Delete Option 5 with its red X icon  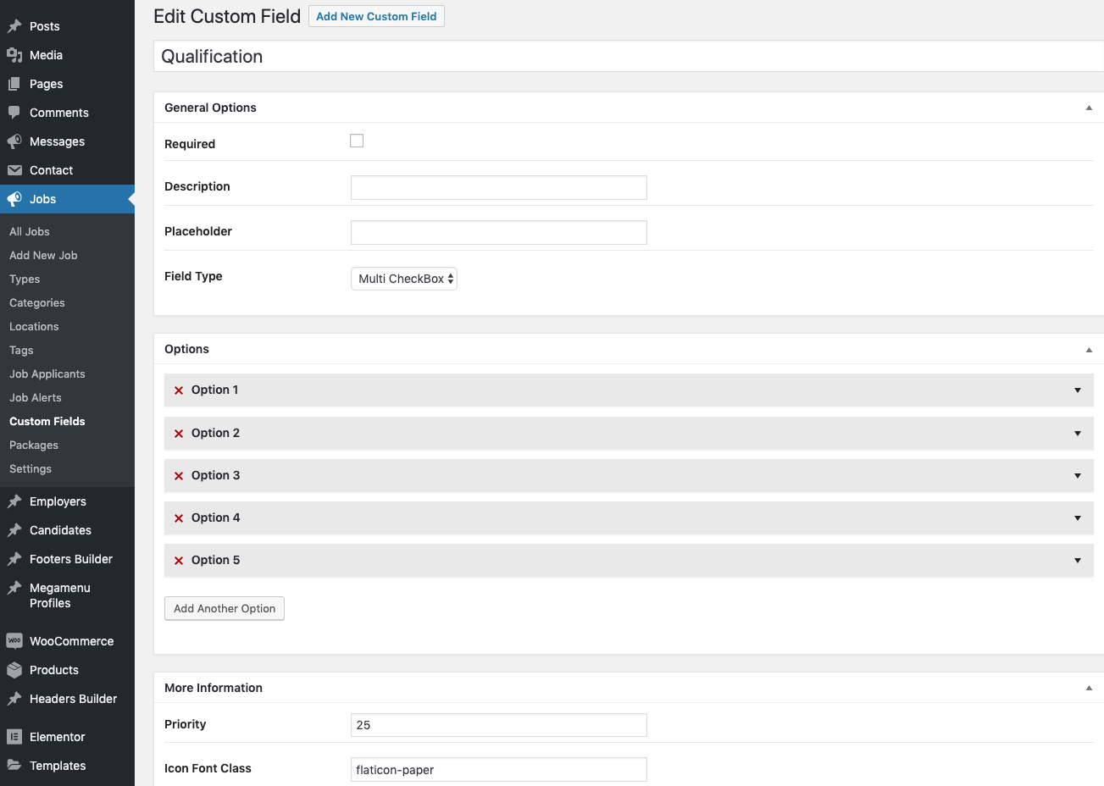179,561
